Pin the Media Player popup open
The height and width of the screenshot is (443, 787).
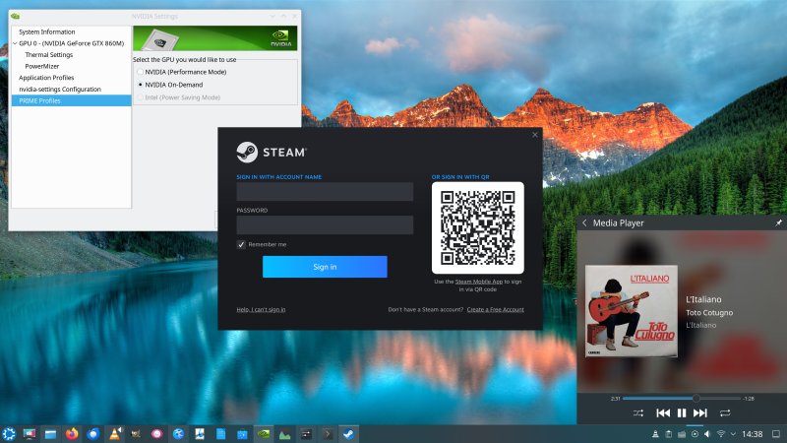click(778, 223)
